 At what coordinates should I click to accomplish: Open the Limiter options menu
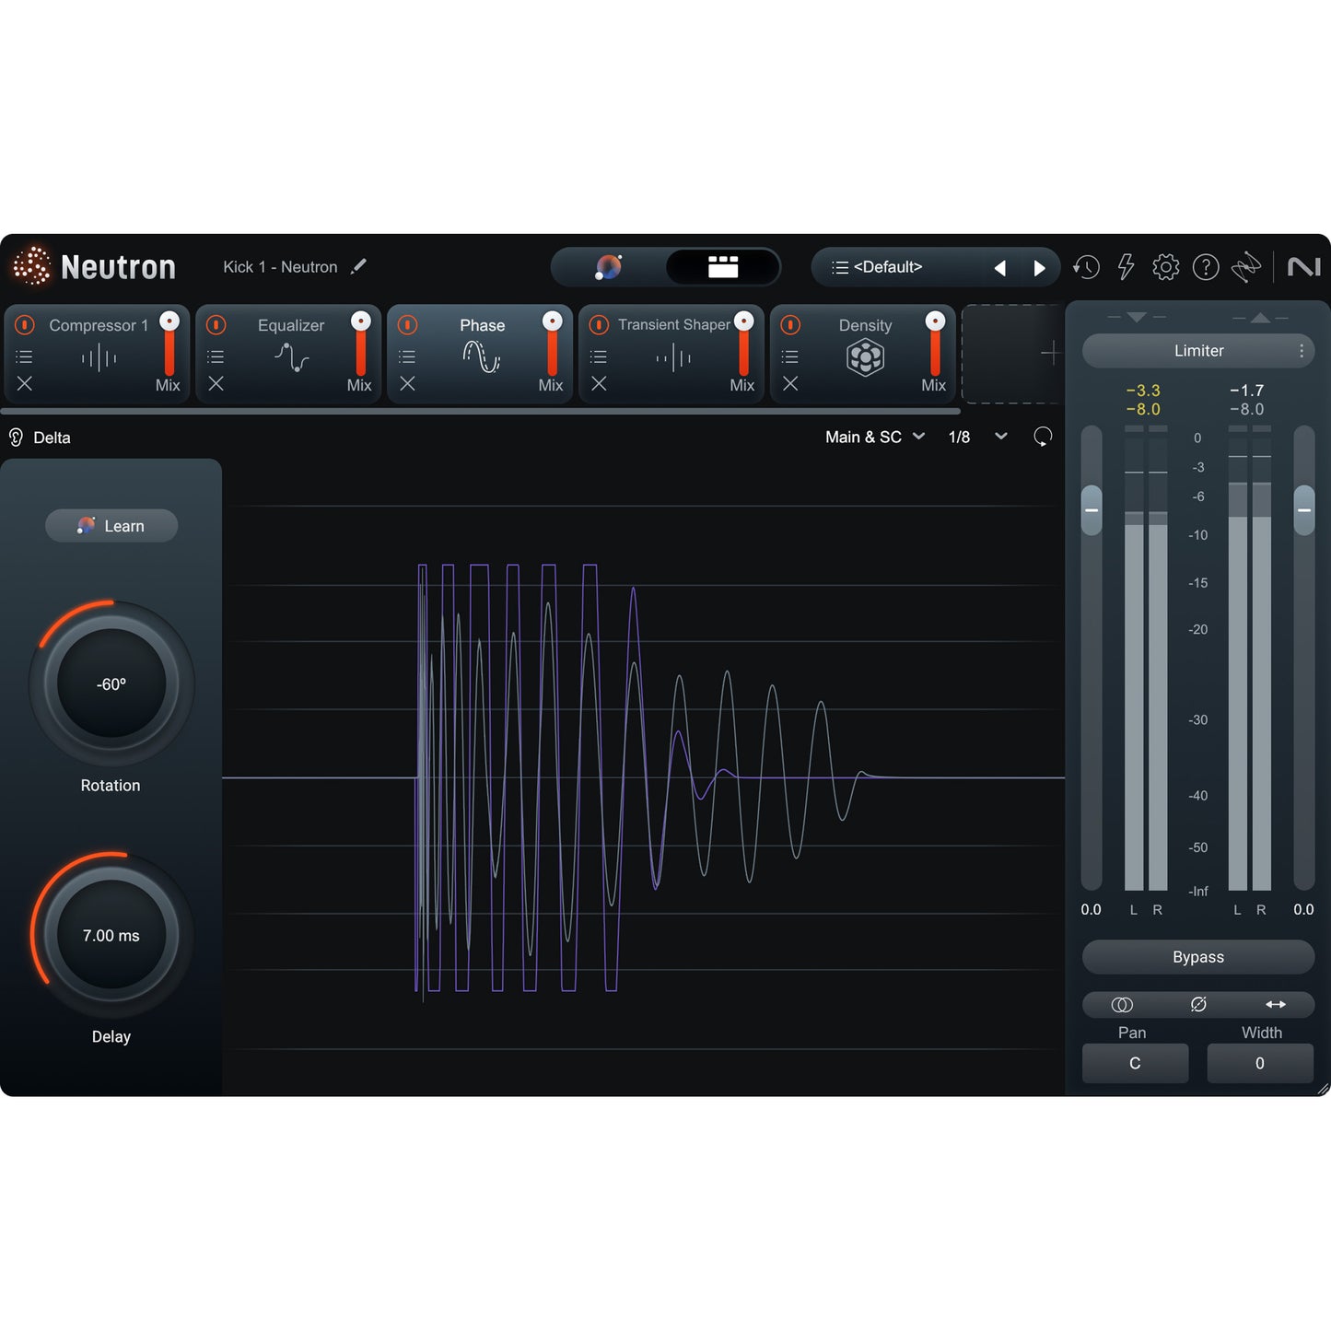pos(1302,351)
